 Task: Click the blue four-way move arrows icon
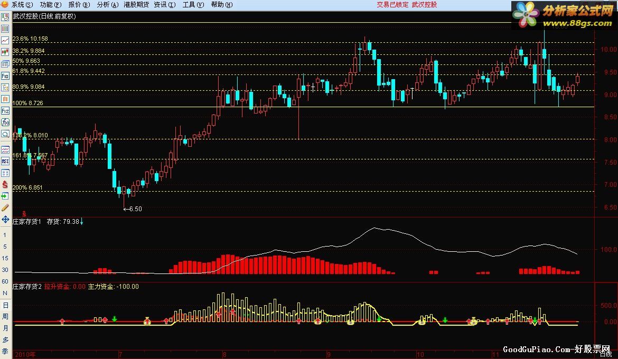pos(5,220)
